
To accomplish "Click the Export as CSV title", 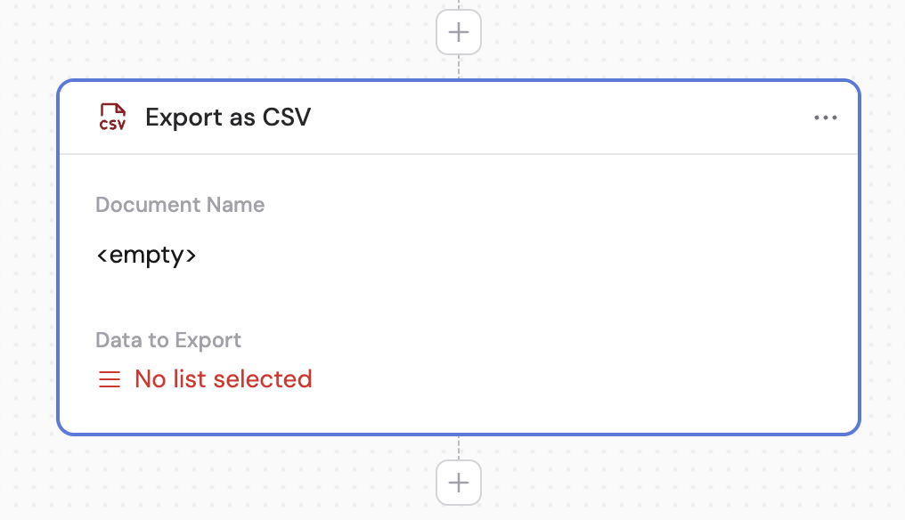I will coord(228,117).
